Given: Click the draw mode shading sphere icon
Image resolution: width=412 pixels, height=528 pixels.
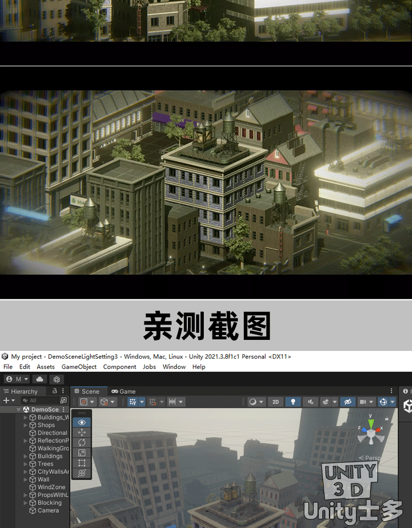Looking at the screenshot, I should (253, 402).
